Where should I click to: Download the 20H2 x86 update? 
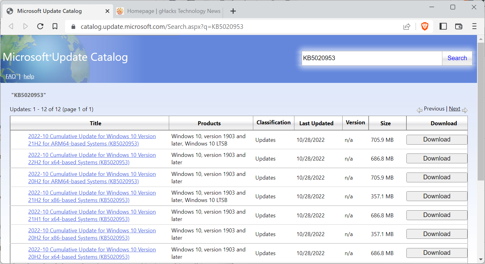pyautogui.click(x=437, y=234)
